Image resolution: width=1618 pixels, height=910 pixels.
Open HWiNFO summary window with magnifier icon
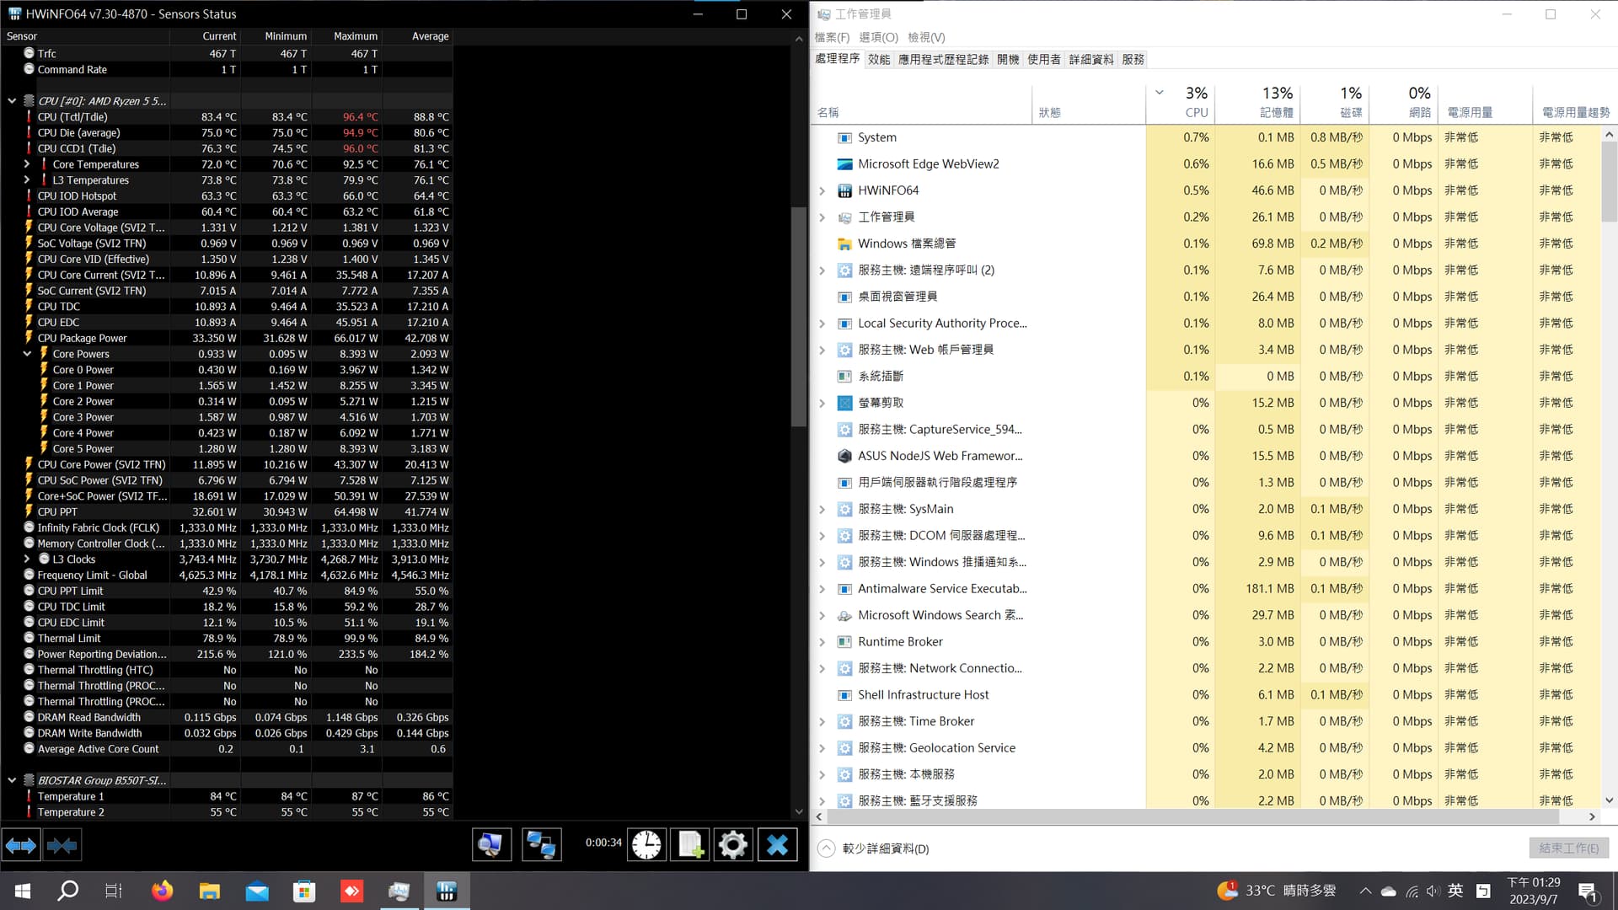tap(490, 844)
